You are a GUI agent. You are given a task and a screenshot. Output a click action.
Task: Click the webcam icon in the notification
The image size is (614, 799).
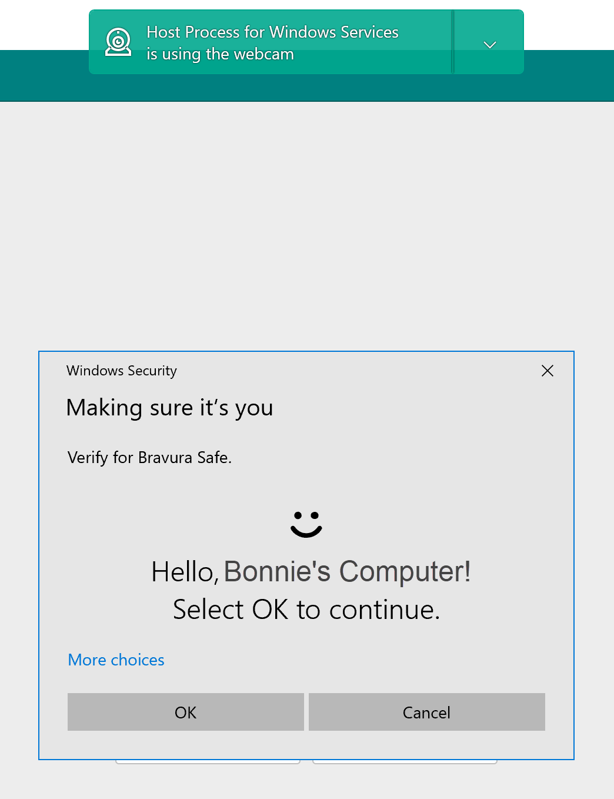118,41
